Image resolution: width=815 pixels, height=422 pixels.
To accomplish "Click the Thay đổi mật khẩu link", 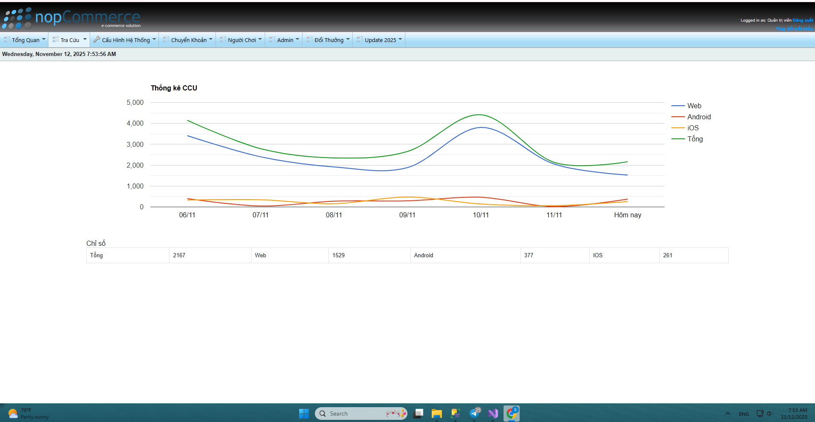I will 794,28.
